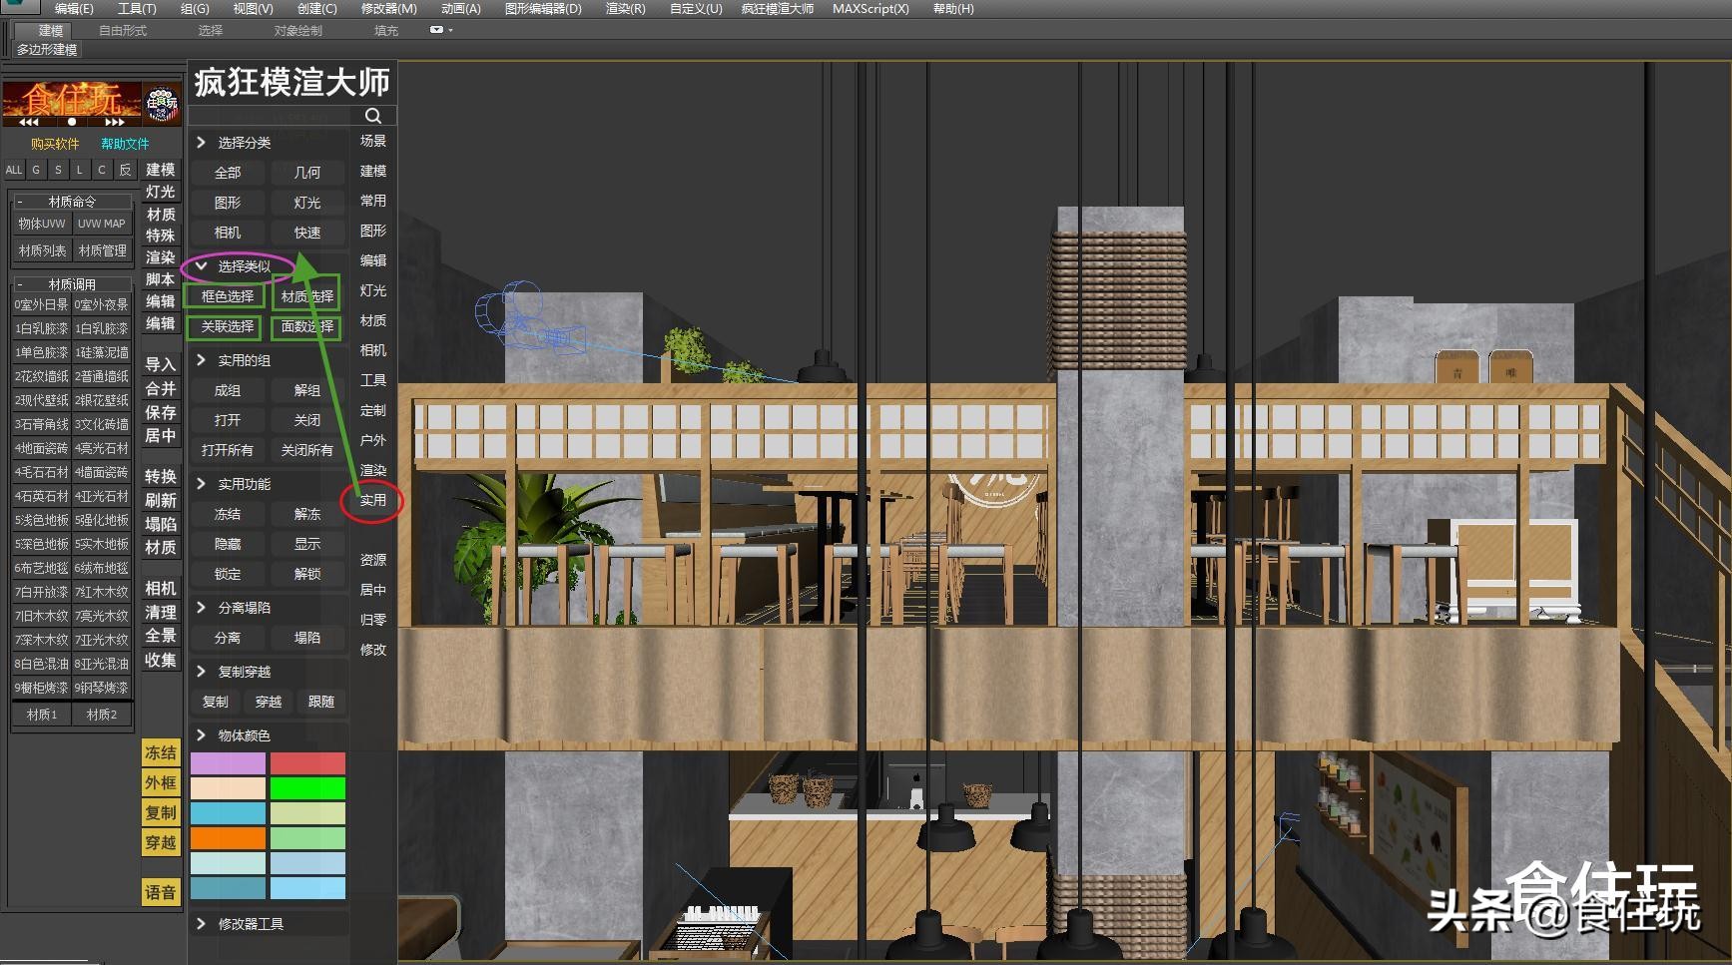Click the round logo badge beside banner

162,103
